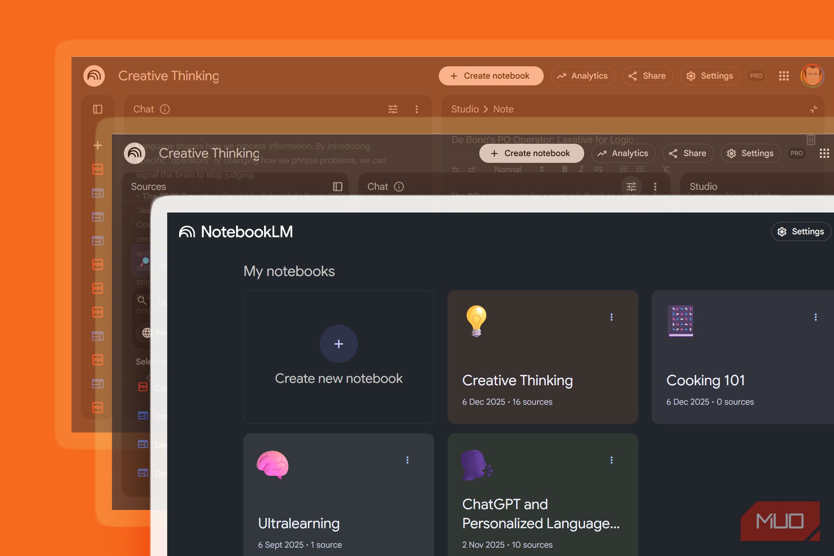The width and height of the screenshot is (834, 556).
Task: Open Analytics in the top header bar
Action: click(x=583, y=76)
